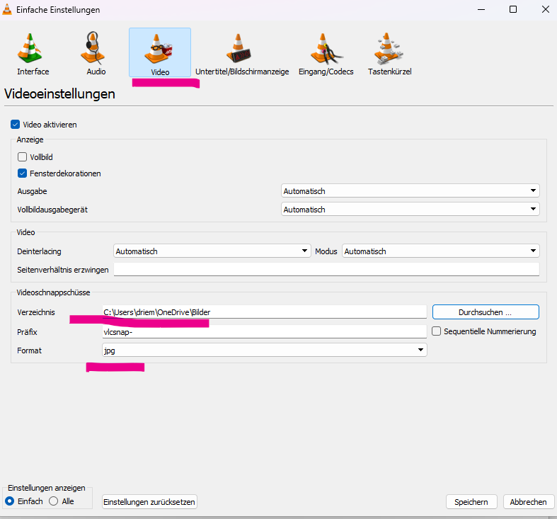Image resolution: width=557 pixels, height=519 pixels.
Task: Expand the snapshot Format jpg dropdown
Action: click(x=264, y=350)
